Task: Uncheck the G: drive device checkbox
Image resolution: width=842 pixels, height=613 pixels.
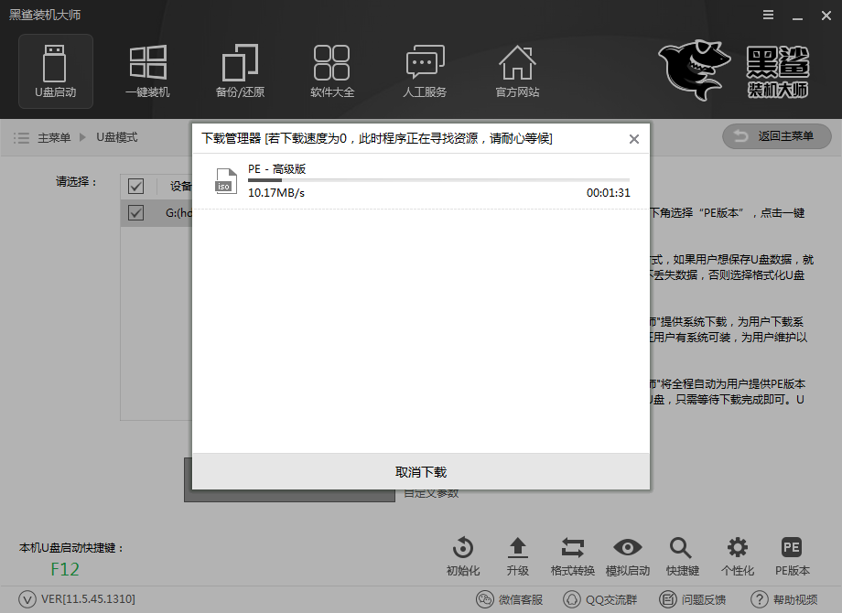Action: point(135,212)
